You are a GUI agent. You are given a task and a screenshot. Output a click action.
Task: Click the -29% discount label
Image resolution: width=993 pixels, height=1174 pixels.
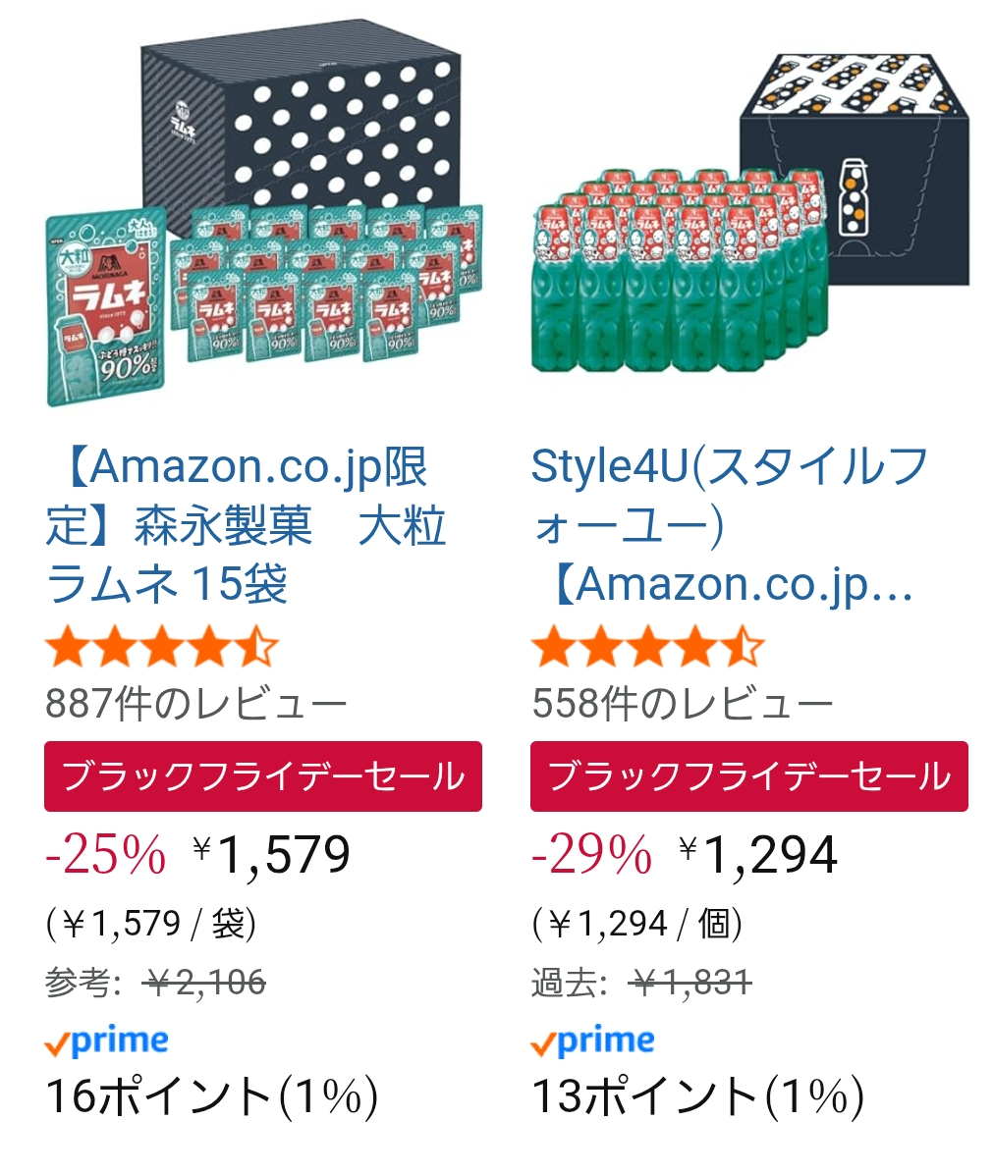pos(591,855)
